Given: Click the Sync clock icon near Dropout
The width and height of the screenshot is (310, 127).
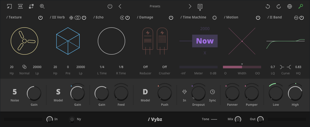Looking at the screenshot, I should coord(212,92).
